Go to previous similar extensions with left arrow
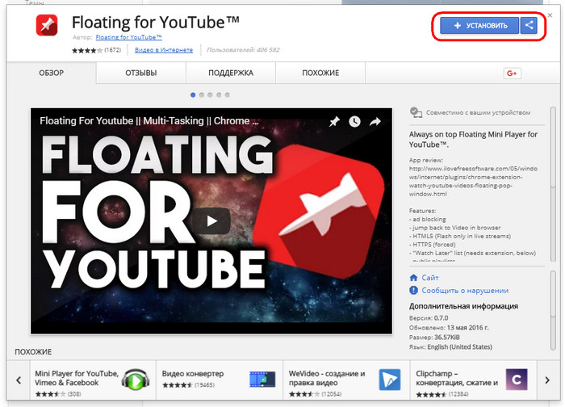Screen dimensions: 565x407 (19, 380)
